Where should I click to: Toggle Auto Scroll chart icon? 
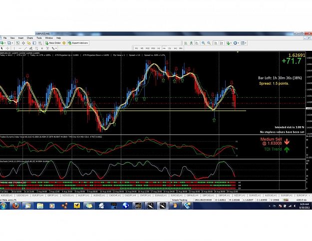(x=216, y=43)
